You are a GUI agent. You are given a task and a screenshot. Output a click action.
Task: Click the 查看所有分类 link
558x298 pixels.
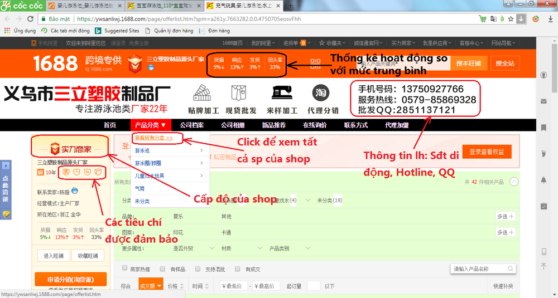coord(154,138)
